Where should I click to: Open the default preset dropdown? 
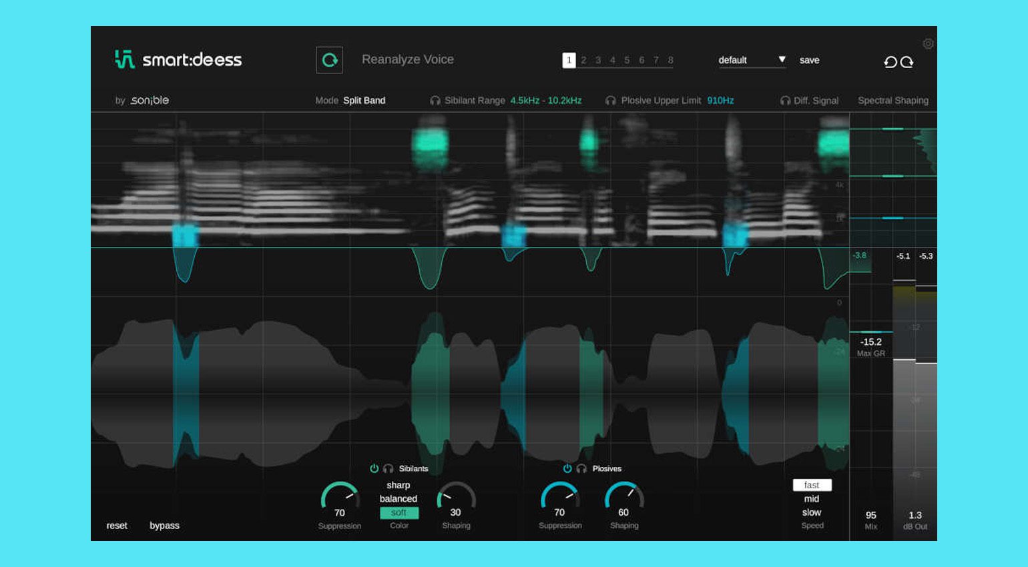tap(752, 60)
